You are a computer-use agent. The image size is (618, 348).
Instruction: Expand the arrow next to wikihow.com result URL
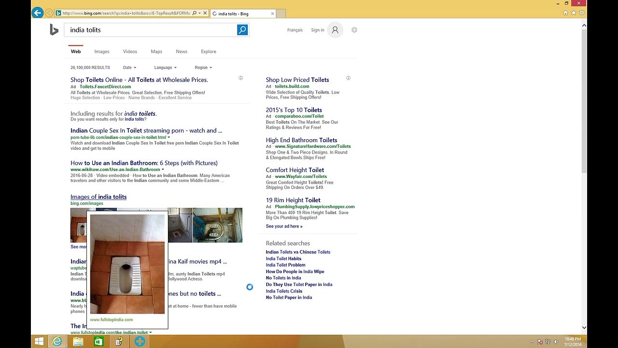pyautogui.click(x=163, y=170)
